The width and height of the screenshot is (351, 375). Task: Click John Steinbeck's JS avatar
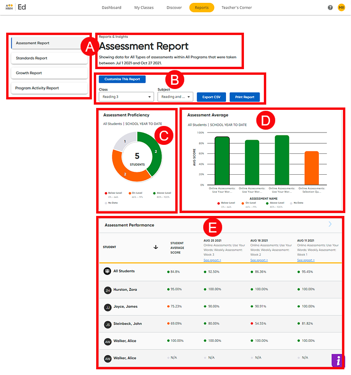click(x=108, y=324)
